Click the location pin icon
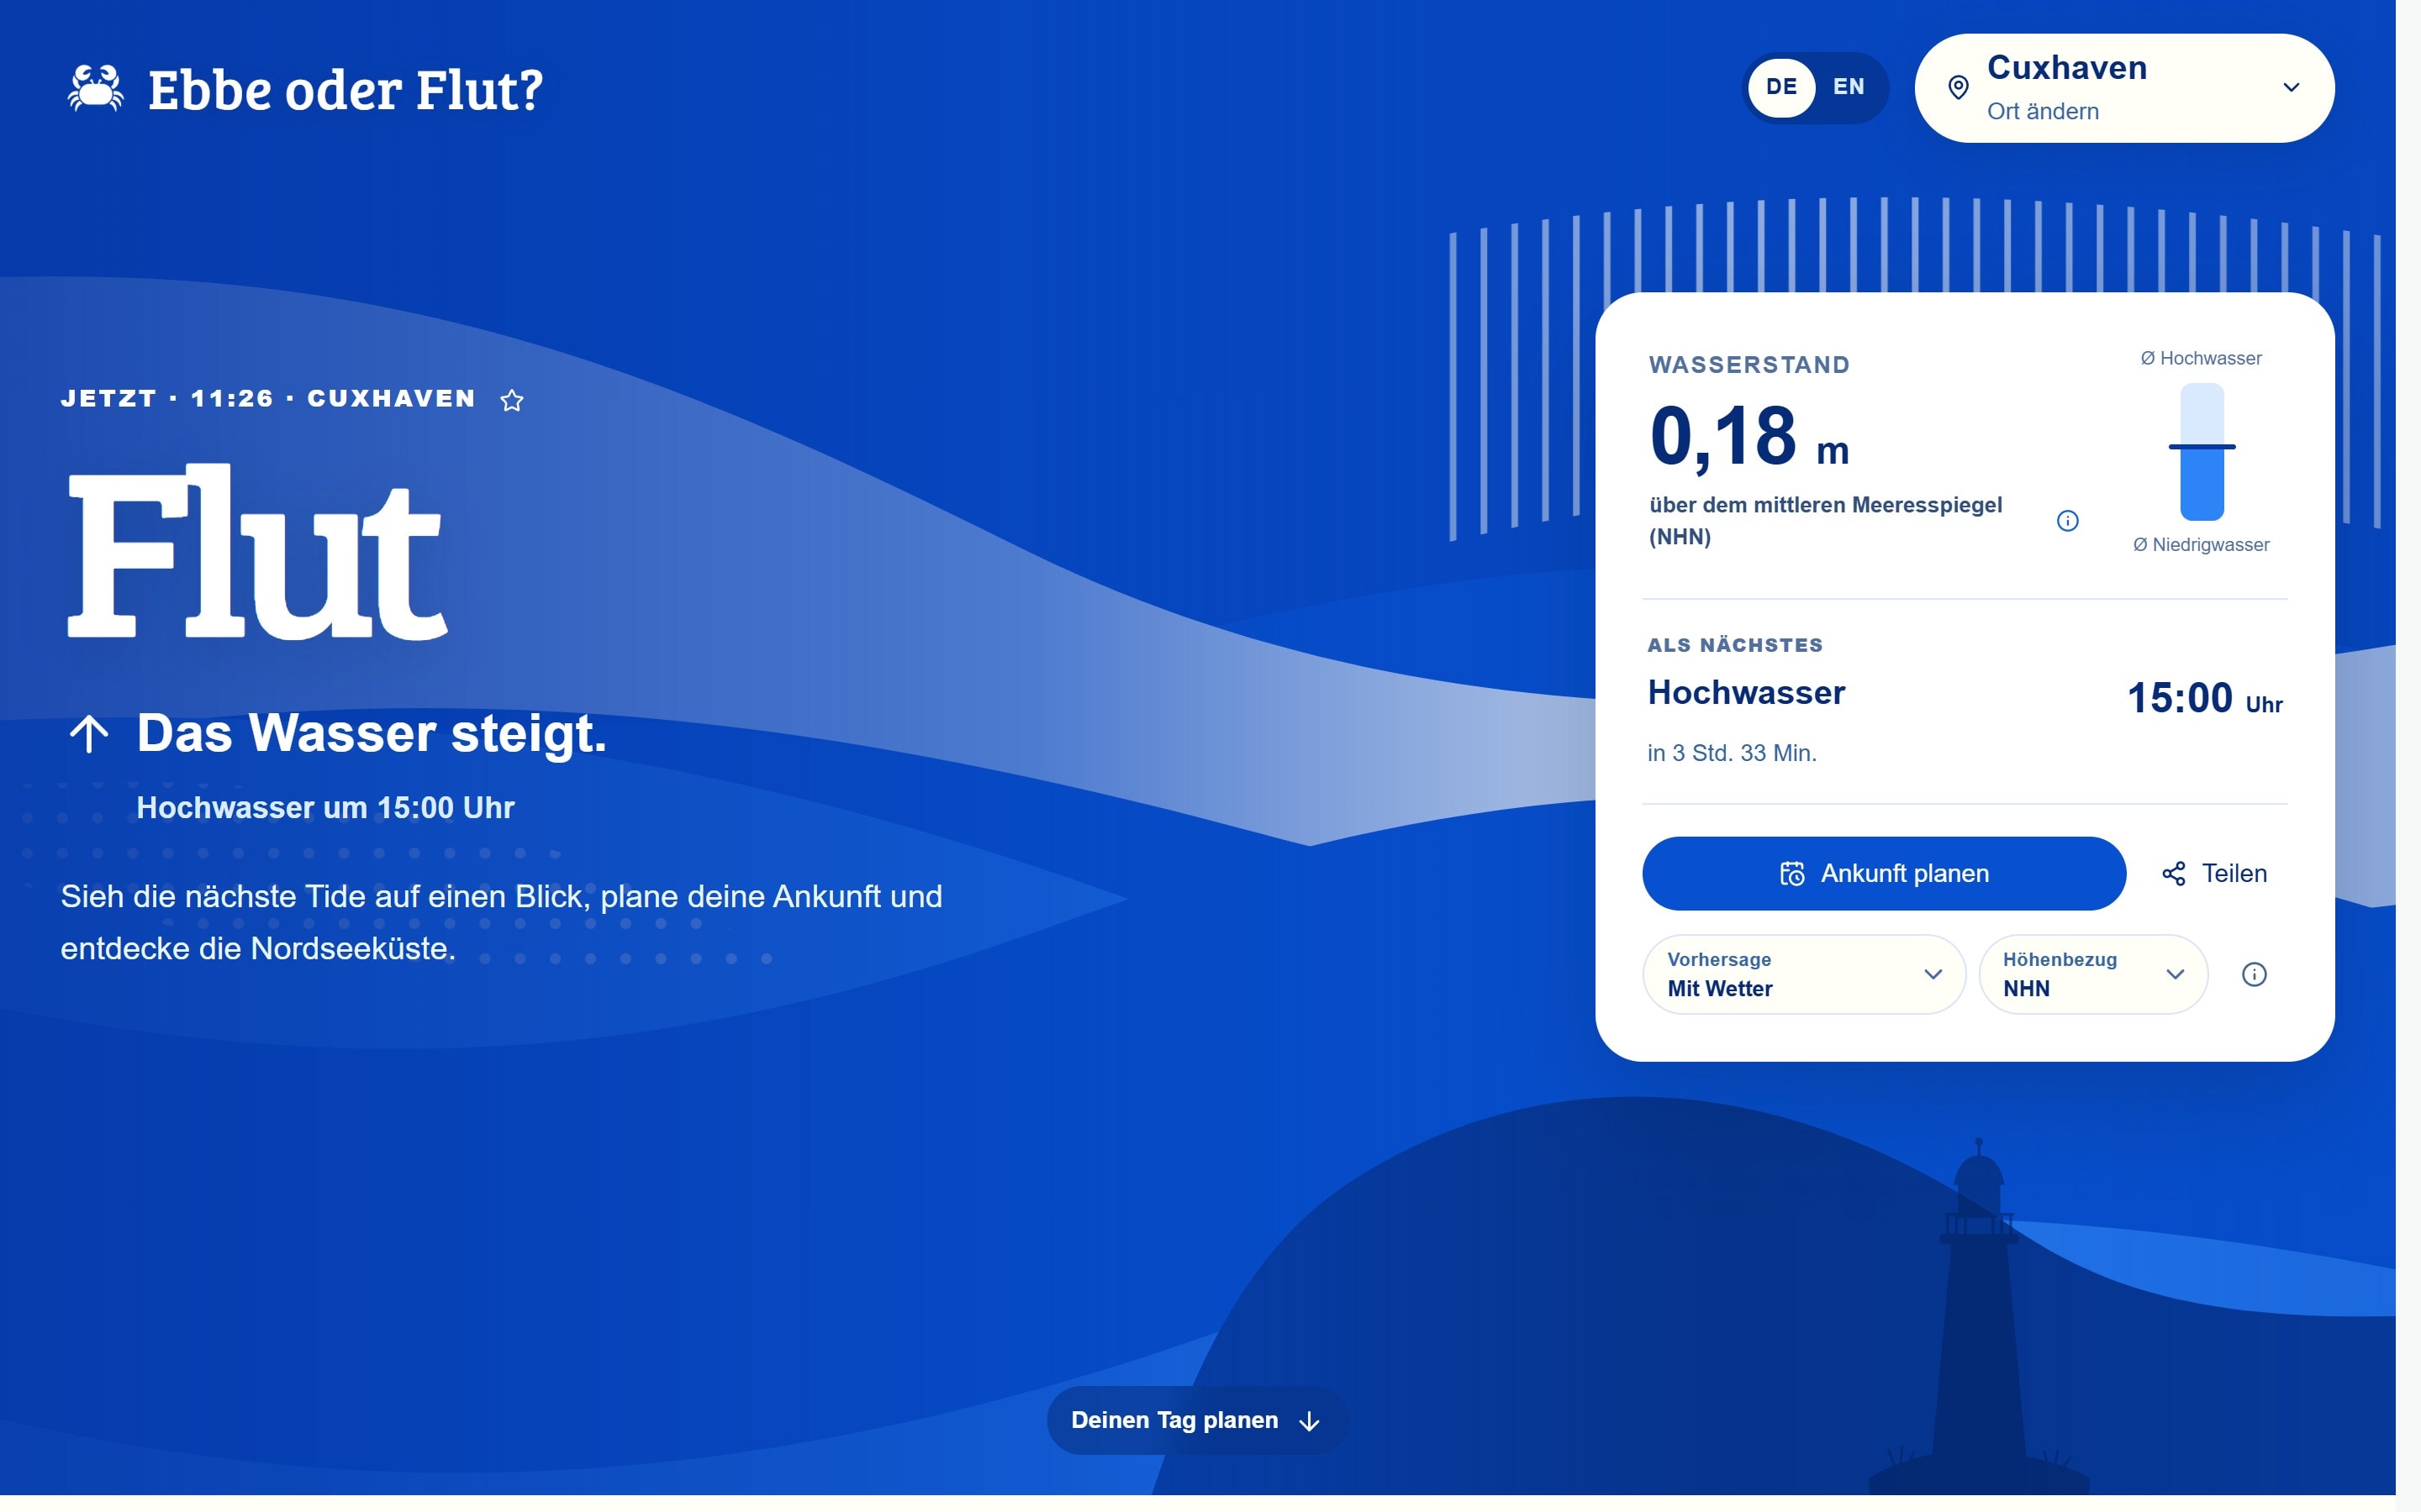 coord(1959,88)
